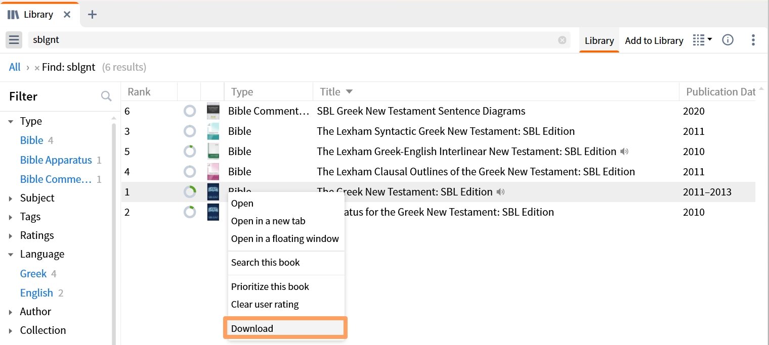Show the resource information panel icon

(728, 40)
